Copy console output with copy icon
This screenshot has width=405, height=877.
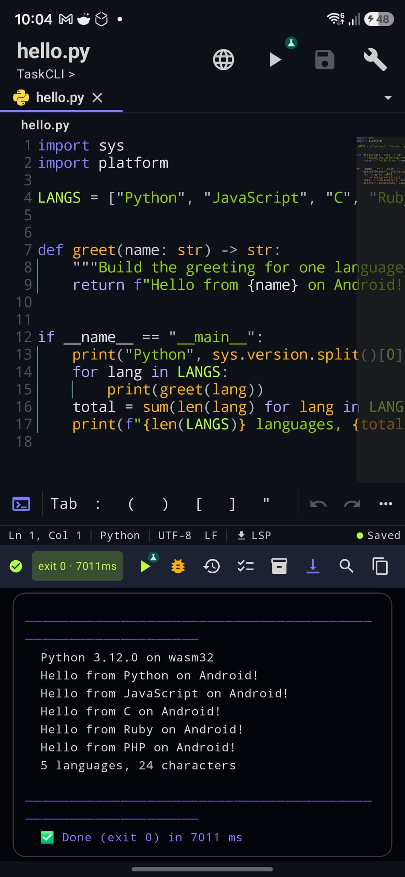[x=380, y=566]
